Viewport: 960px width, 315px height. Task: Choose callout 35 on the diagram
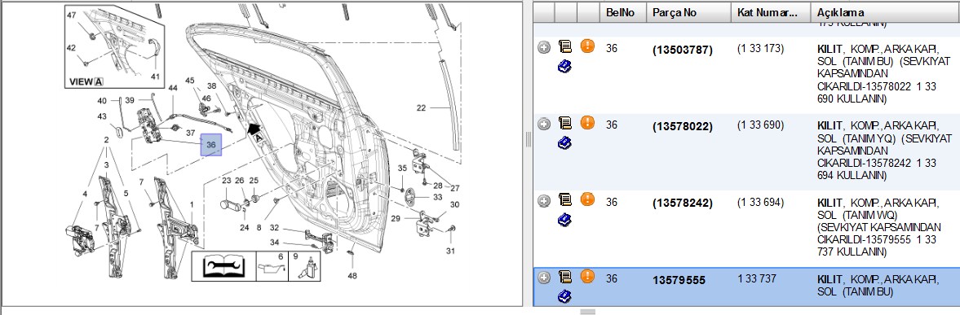pos(401,168)
